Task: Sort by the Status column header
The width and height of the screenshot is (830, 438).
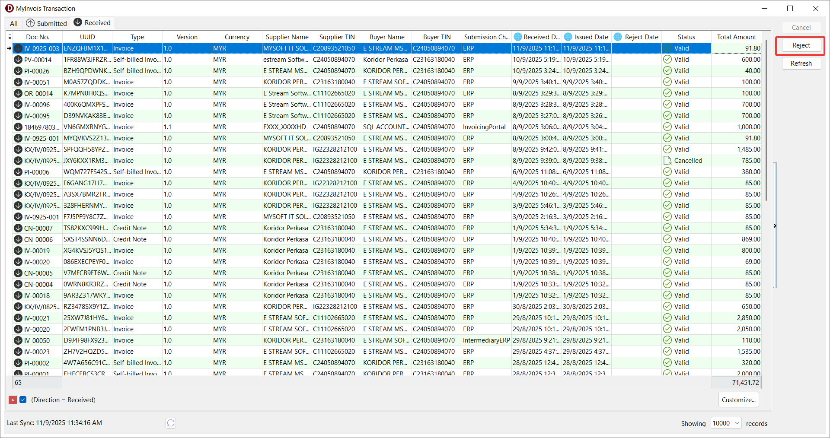Action: coord(686,37)
